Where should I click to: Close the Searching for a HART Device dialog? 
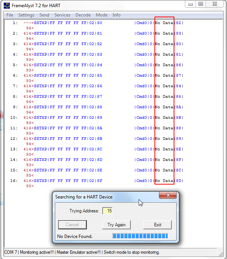coord(168,195)
